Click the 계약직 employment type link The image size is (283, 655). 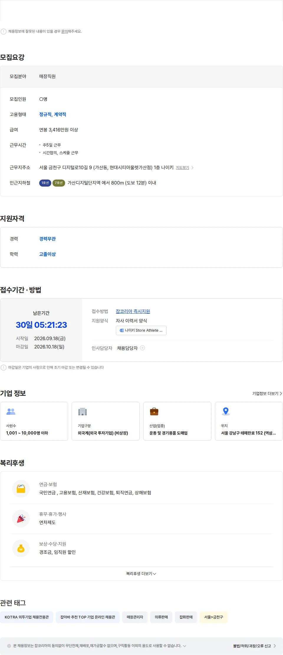(x=60, y=114)
